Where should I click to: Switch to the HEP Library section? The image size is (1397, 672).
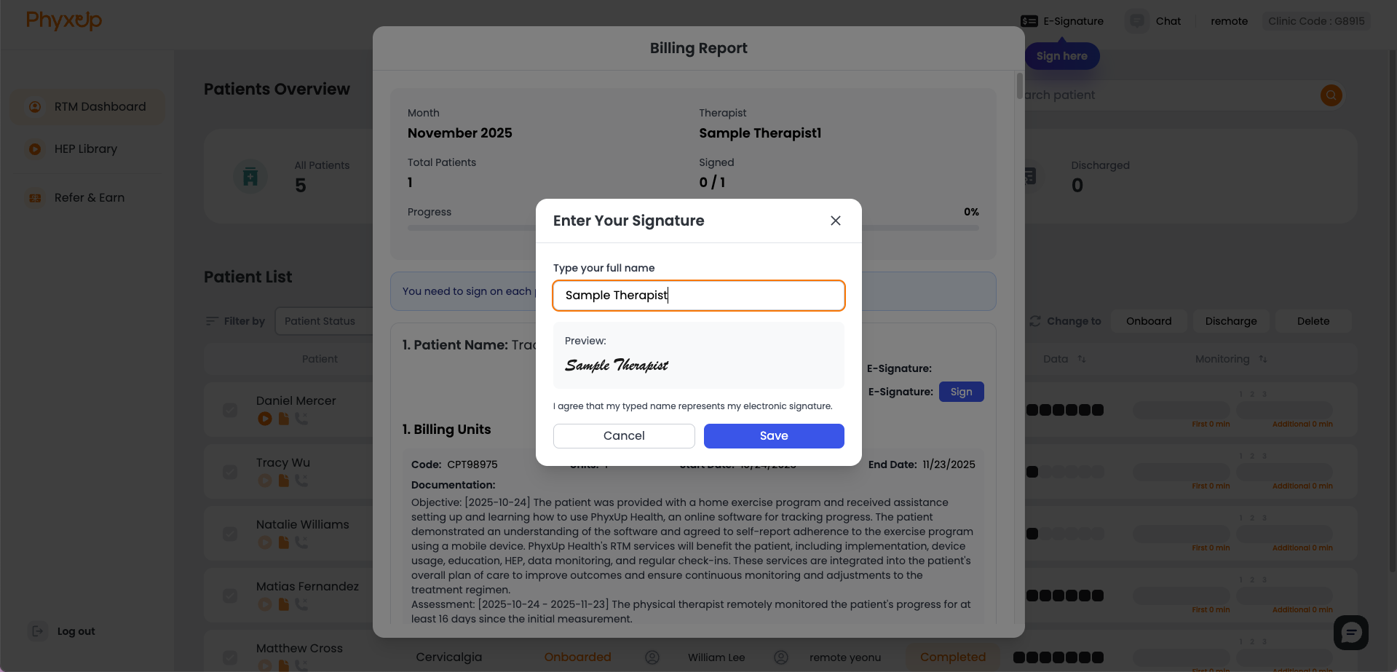click(85, 149)
